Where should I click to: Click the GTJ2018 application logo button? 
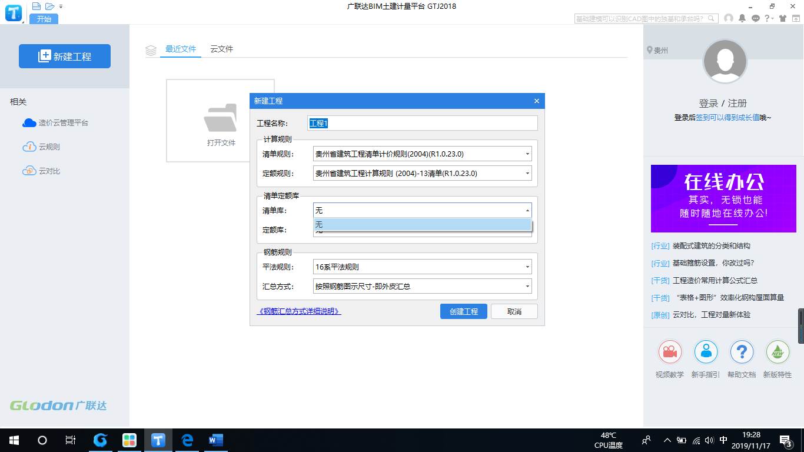pos(13,12)
